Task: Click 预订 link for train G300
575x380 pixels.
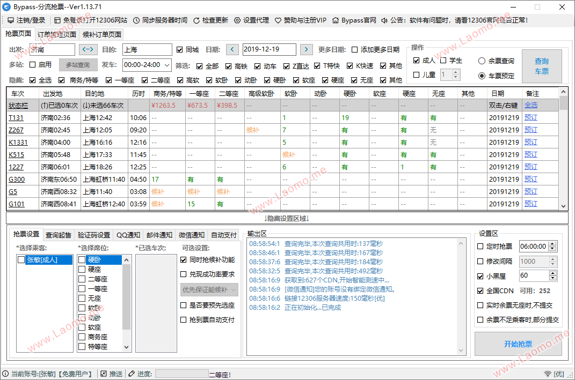Action: coord(530,179)
